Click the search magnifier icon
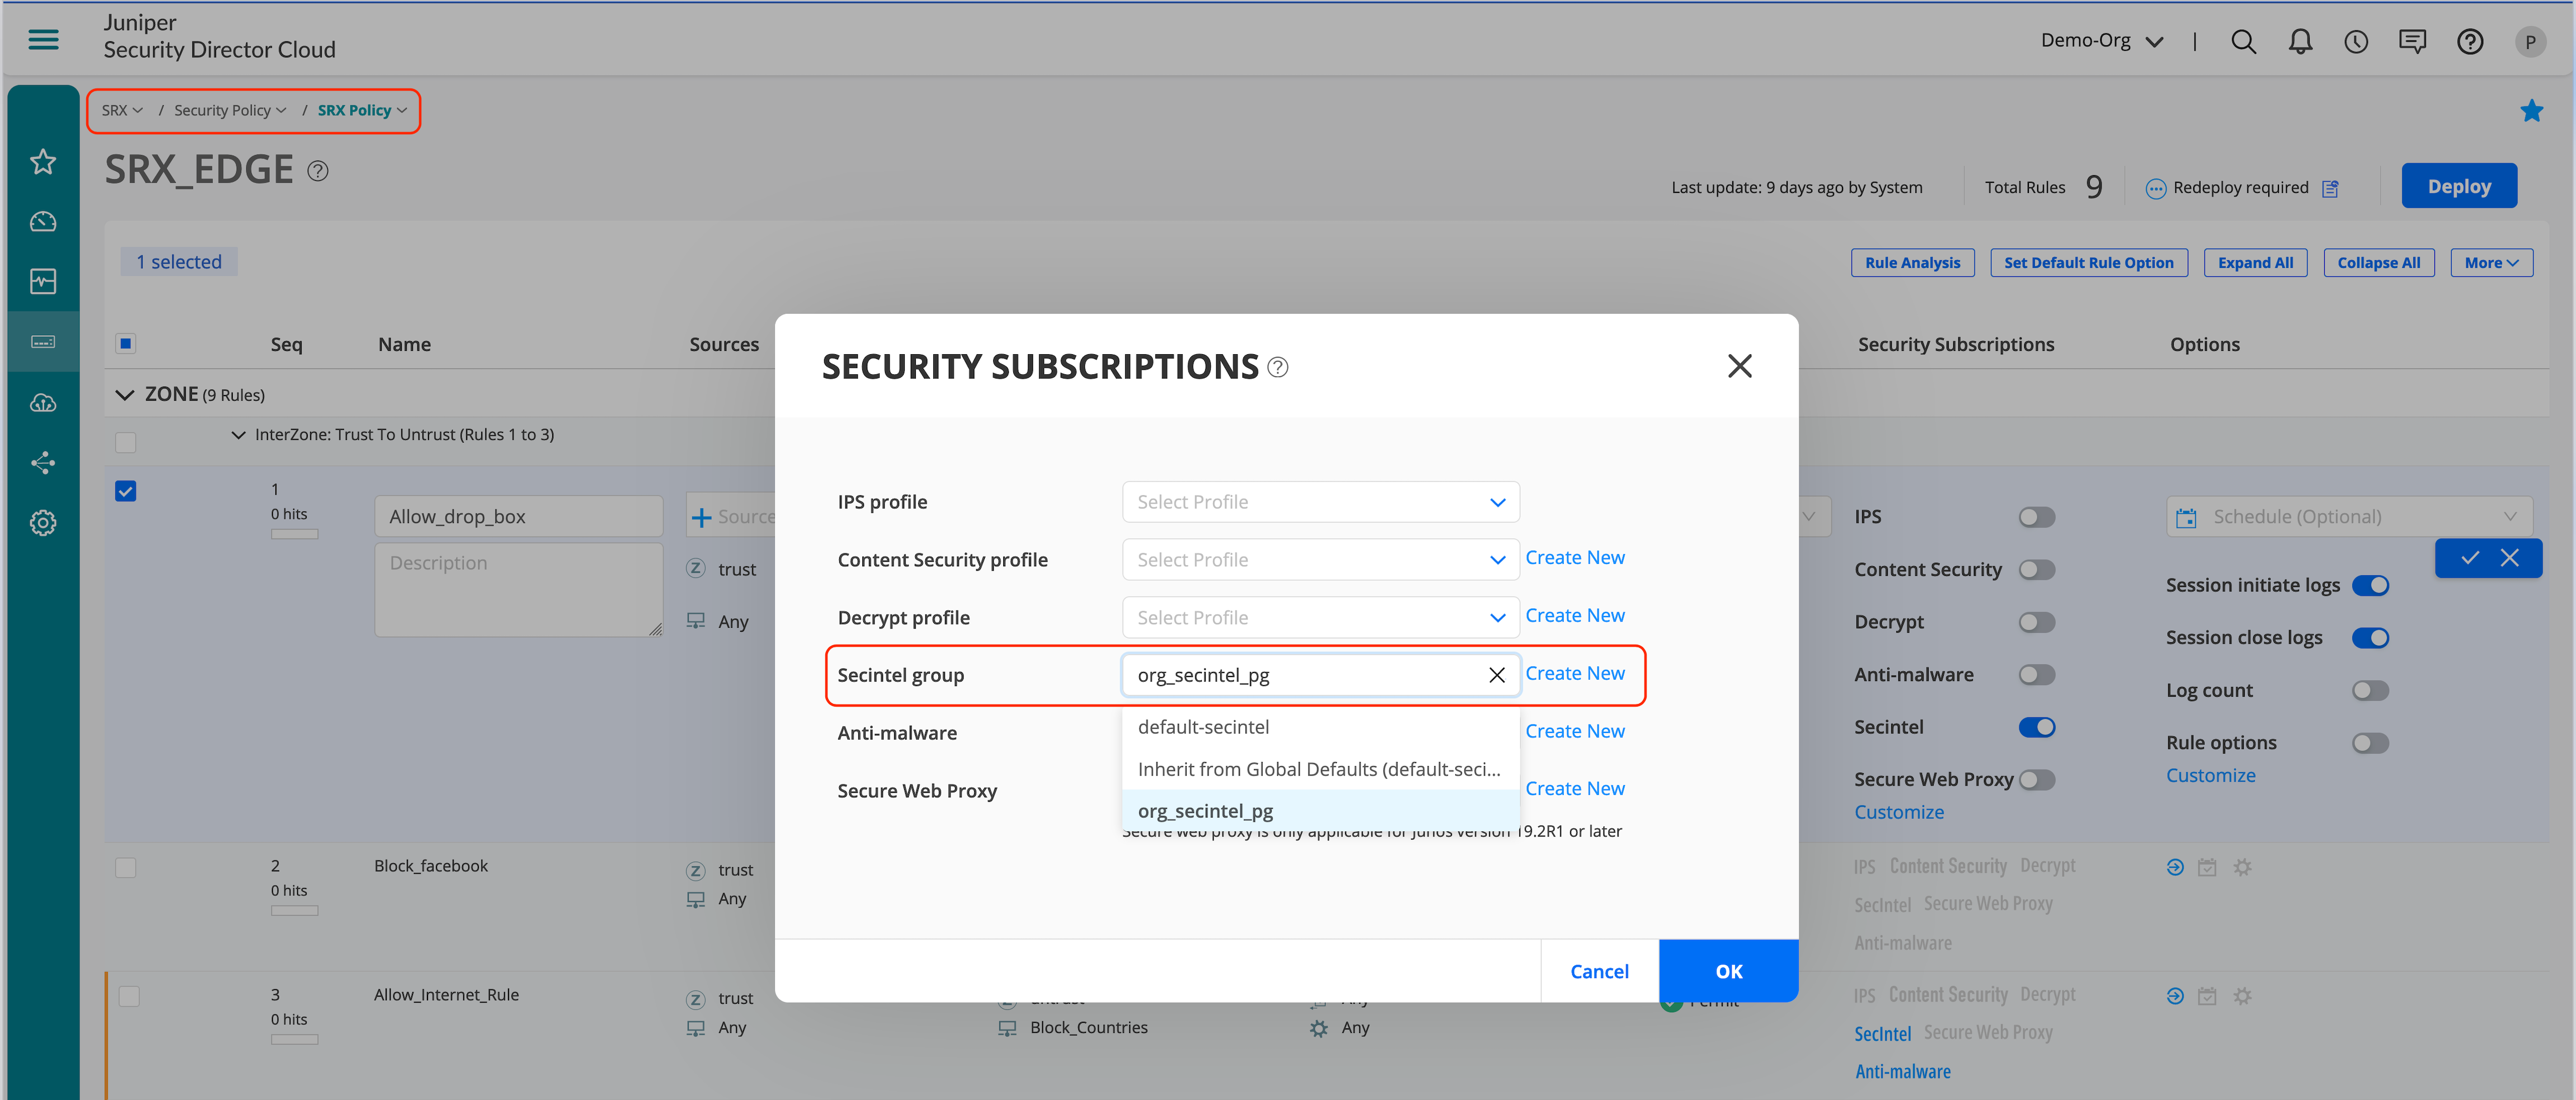The image size is (2576, 1100). [2243, 41]
